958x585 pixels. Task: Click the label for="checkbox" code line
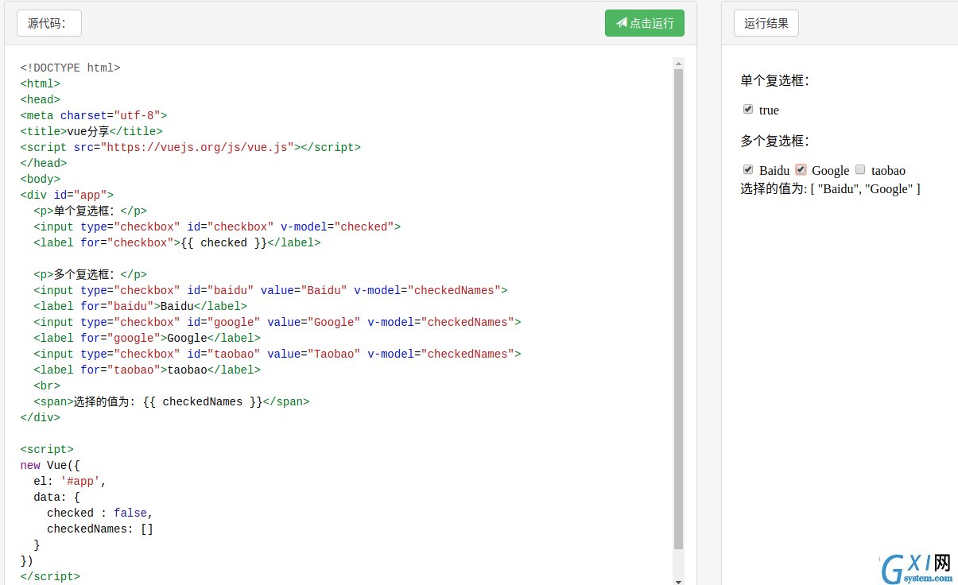click(177, 242)
